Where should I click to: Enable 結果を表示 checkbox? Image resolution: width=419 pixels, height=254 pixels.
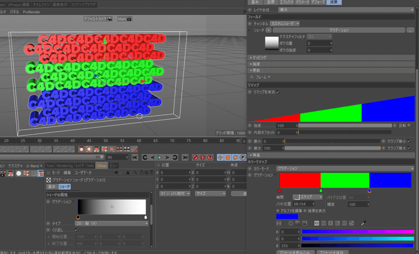click(x=305, y=211)
